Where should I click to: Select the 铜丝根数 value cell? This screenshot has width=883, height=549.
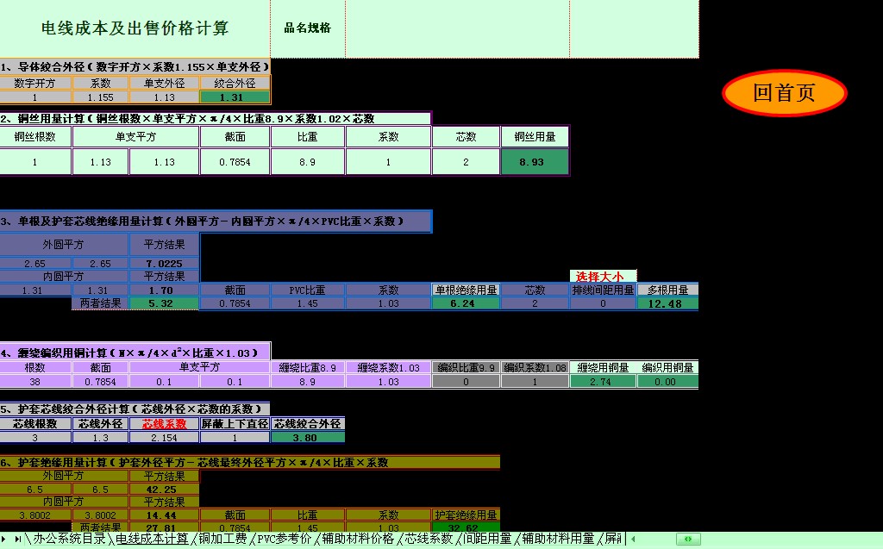(x=35, y=162)
